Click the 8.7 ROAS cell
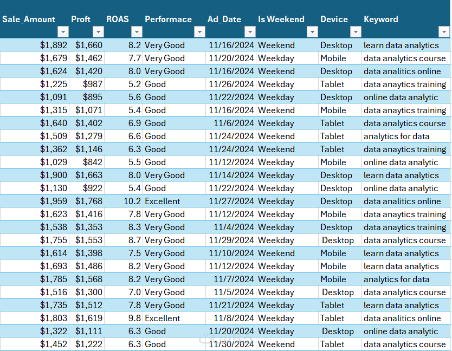The height and width of the screenshot is (351, 452). coord(124,240)
